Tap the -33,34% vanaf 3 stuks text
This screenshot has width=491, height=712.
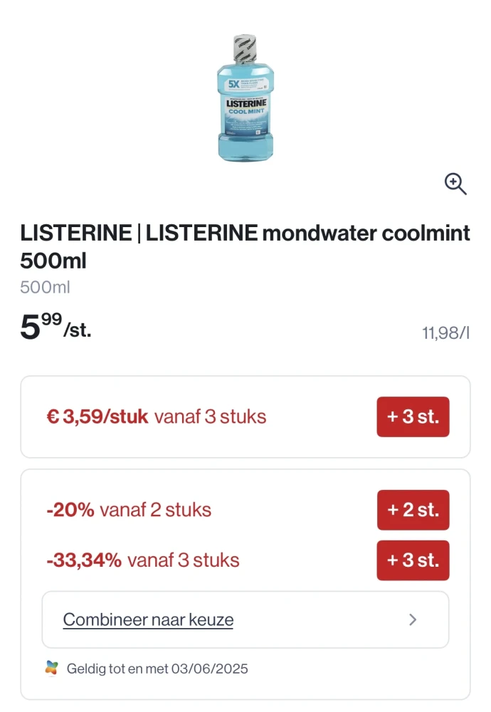(x=142, y=560)
